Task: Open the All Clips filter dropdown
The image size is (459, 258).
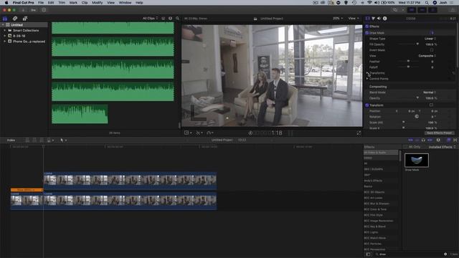Action: click(x=151, y=19)
